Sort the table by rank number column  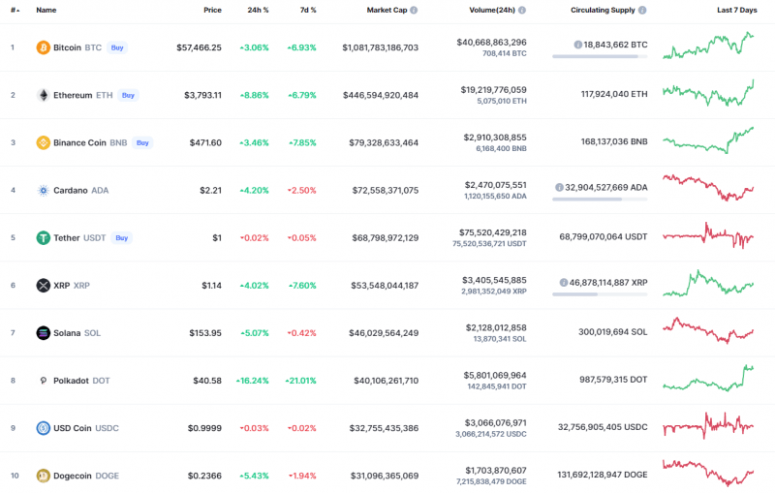click(x=14, y=10)
